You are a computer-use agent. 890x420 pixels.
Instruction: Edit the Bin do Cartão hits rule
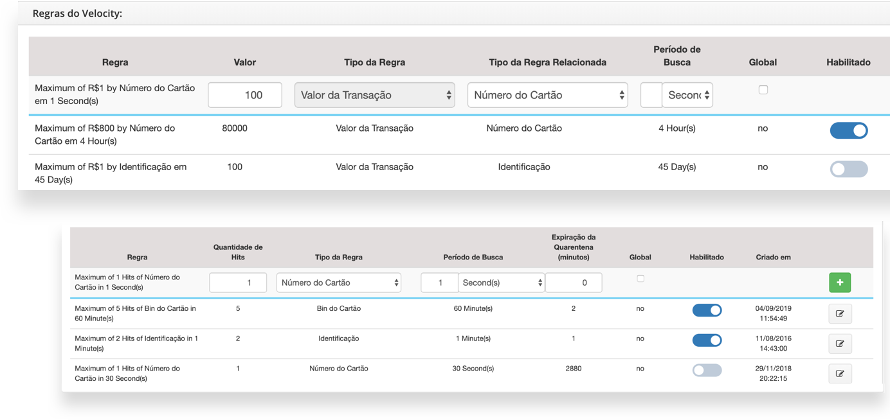tap(840, 313)
